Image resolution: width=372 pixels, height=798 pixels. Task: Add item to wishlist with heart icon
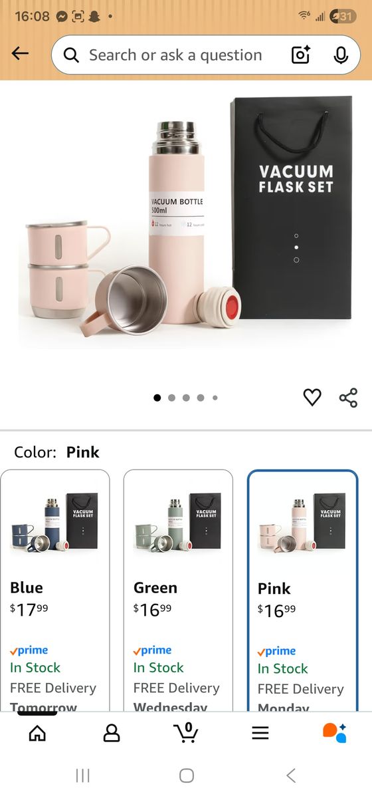[312, 398]
